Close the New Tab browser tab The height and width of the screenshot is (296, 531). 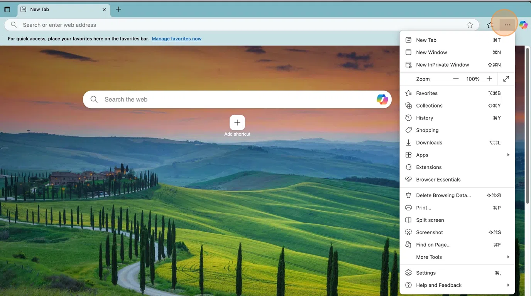pyautogui.click(x=104, y=10)
